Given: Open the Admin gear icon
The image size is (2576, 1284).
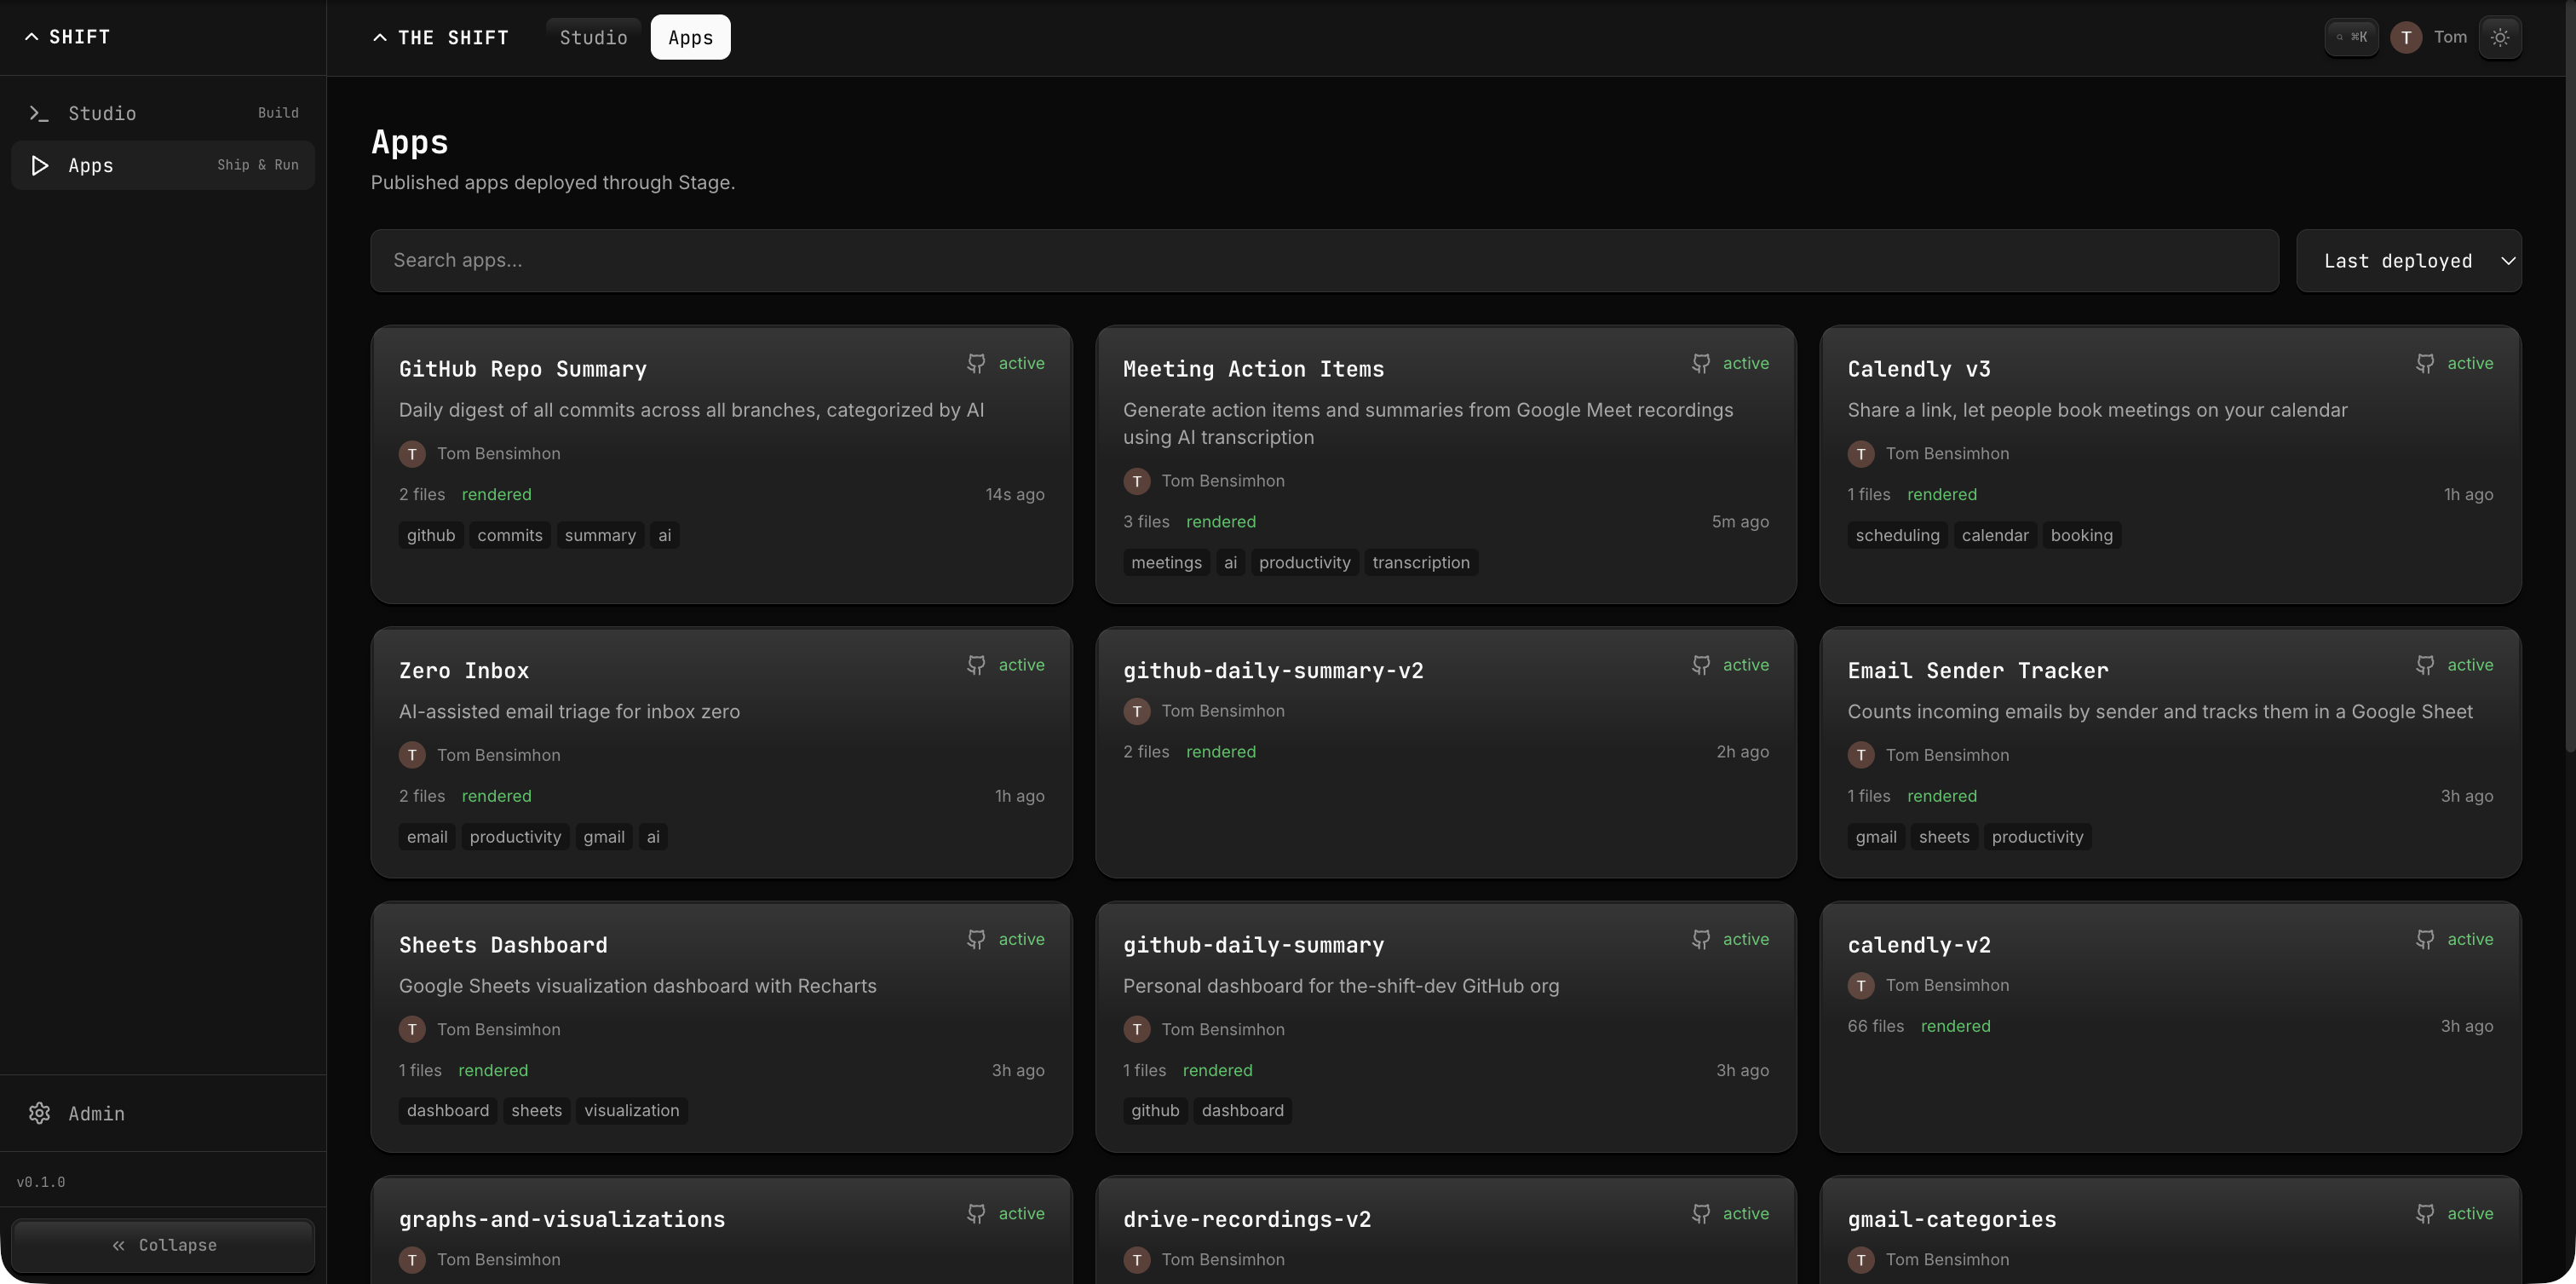Looking at the screenshot, I should pos(40,1113).
